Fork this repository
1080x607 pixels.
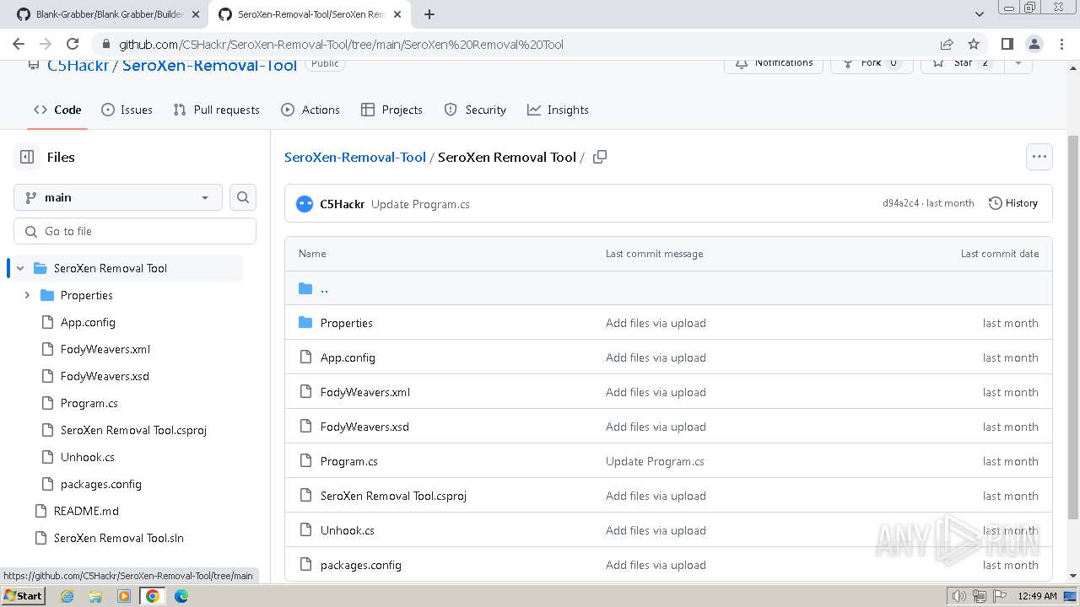872,63
